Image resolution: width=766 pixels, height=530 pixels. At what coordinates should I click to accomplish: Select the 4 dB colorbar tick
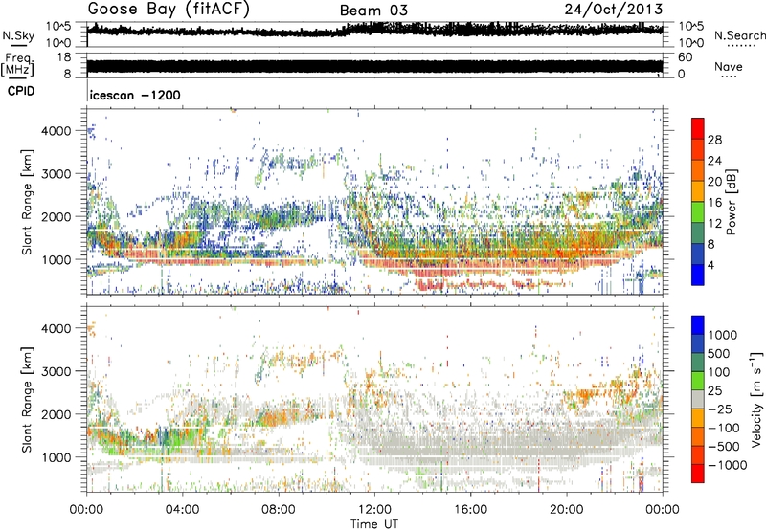710,266
